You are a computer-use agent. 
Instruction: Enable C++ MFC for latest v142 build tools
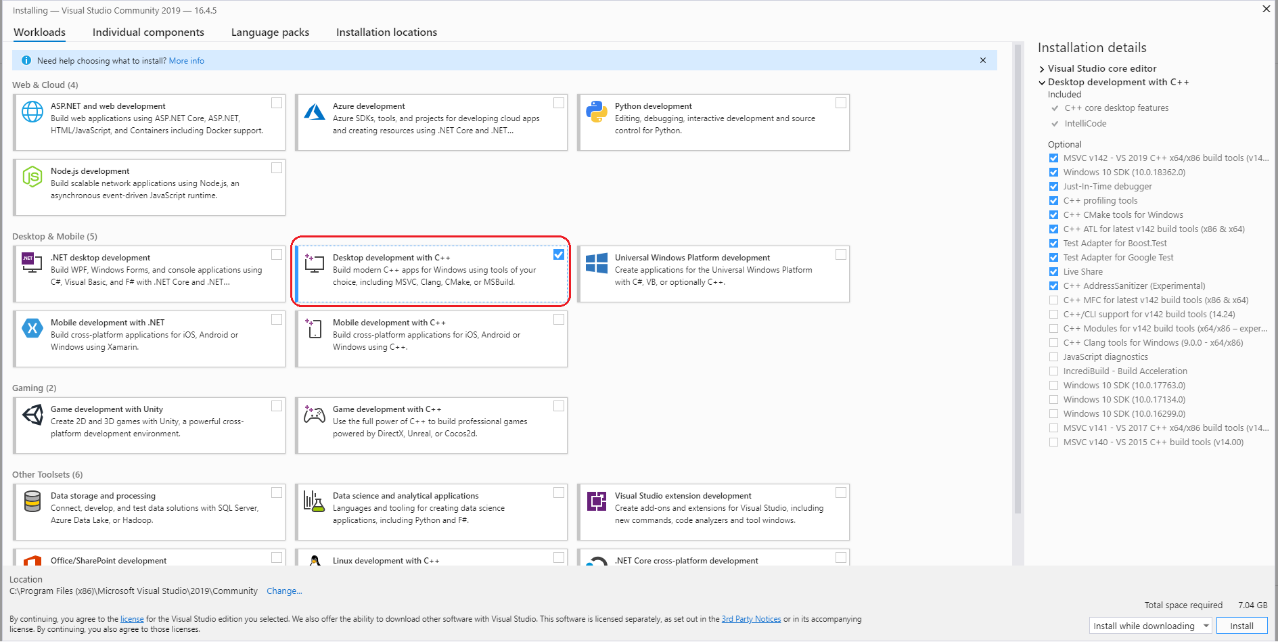[x=1053, y=300]
